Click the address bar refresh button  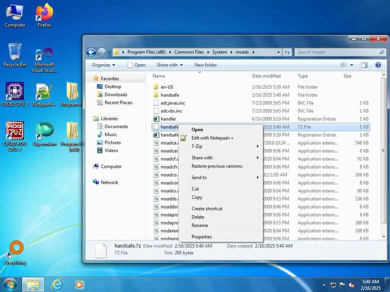(287, 52)
